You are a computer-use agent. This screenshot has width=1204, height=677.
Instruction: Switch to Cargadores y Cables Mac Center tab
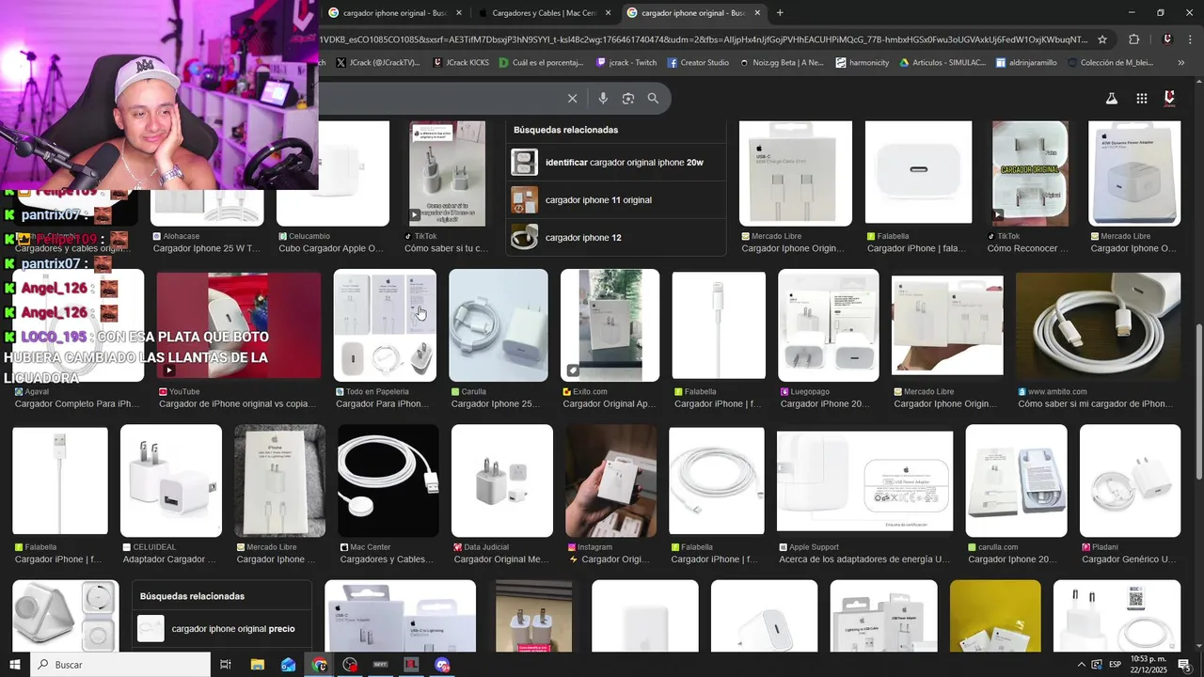click(x=544, y=13)
